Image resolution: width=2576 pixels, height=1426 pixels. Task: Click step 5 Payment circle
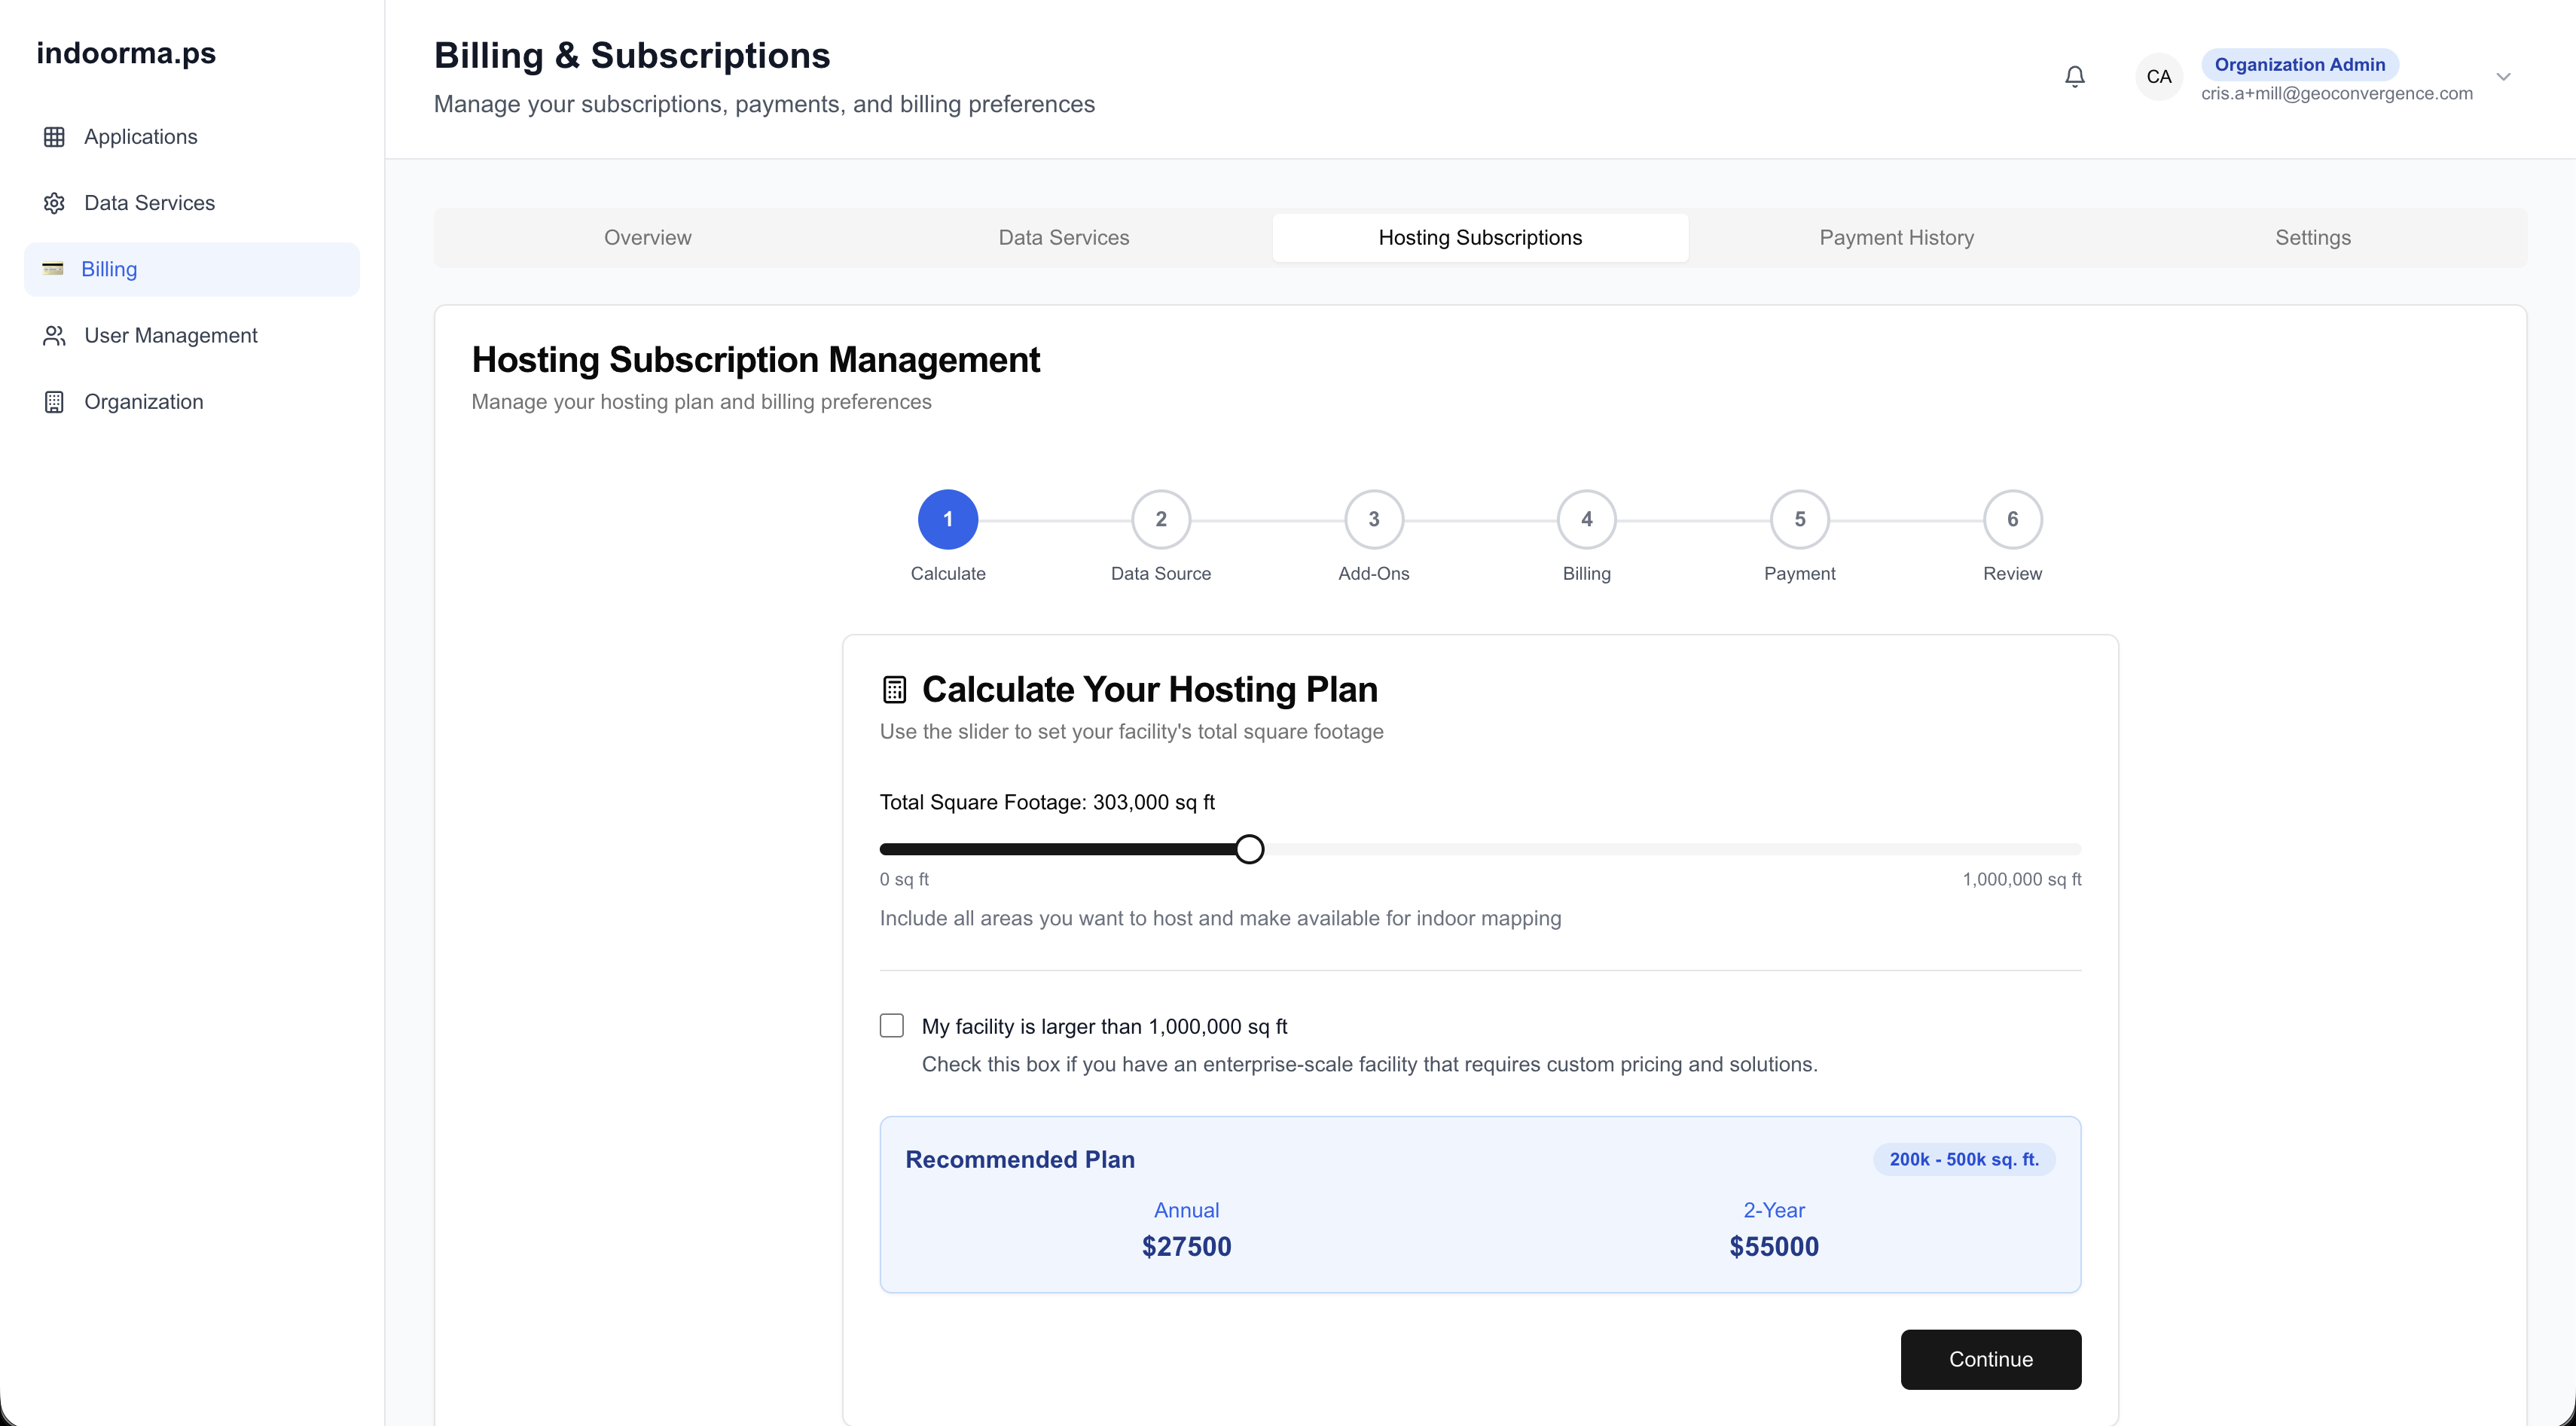(1800, 520)
